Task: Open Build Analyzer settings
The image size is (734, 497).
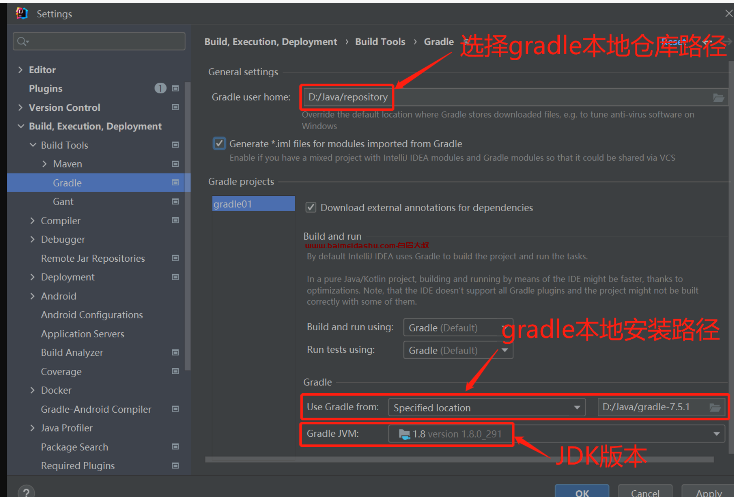Action: pos(72,352)
